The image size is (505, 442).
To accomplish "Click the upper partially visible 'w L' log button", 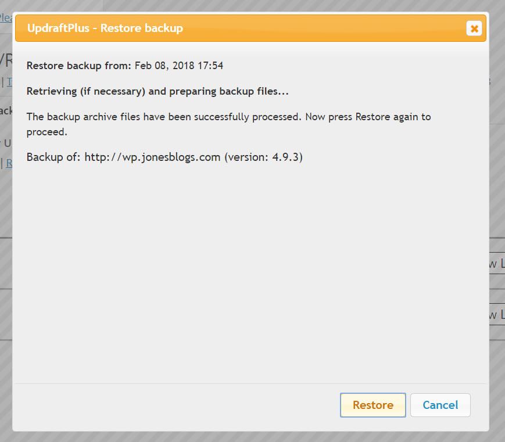I will 497,263.
